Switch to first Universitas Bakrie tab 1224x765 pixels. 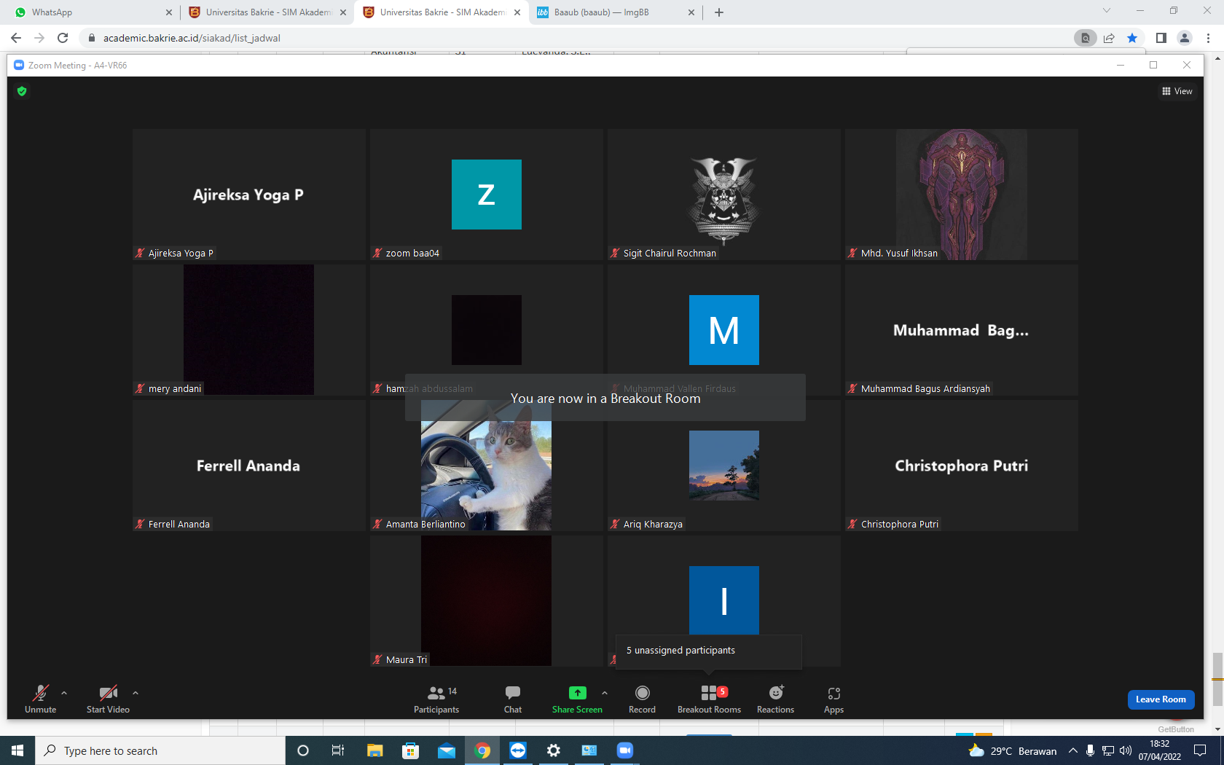pos(267,12)
